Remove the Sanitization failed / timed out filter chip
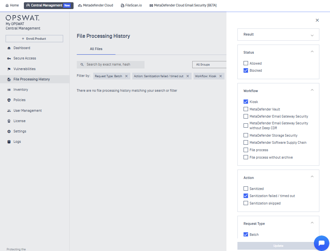Image resolution: width=330 pixels, height=251 pixels. 187,76
